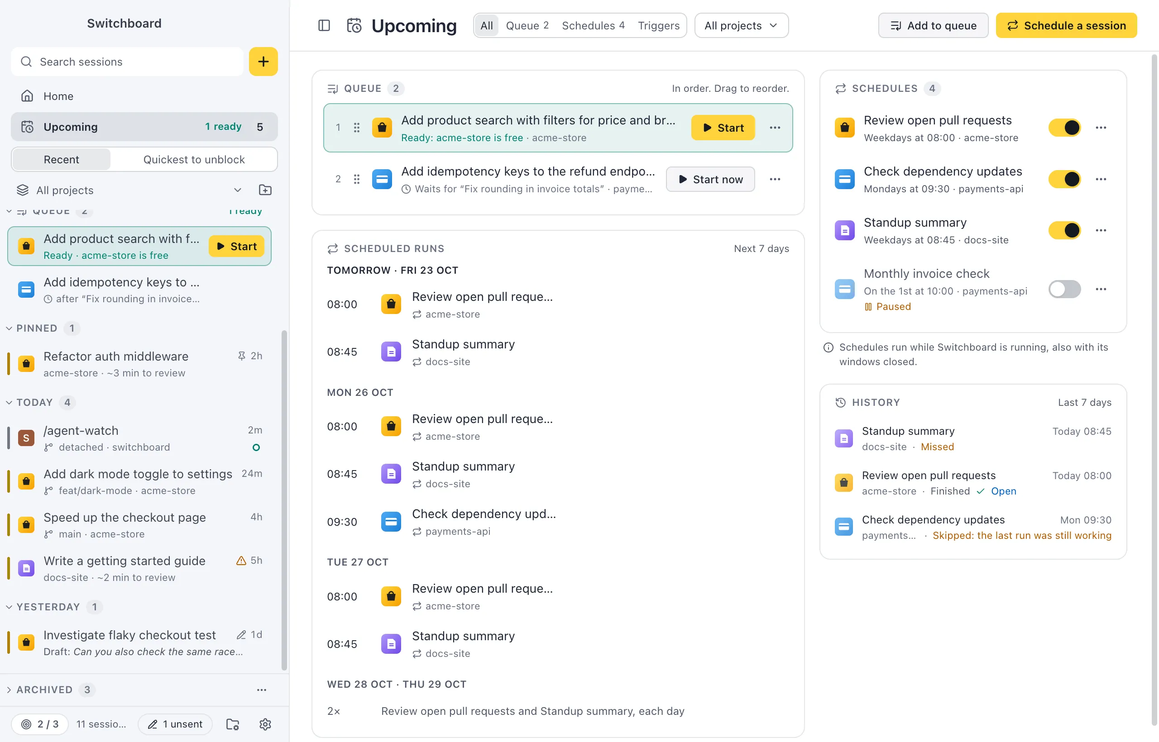This screenshot has height=742, width=1159.
Task: Switch to the Queue tab
Action: [527, 25]
